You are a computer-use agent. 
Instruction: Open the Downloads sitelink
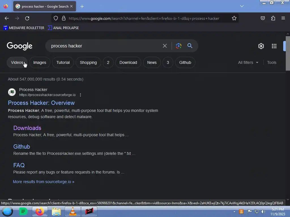pyautogui.click(x=27, y=128)
